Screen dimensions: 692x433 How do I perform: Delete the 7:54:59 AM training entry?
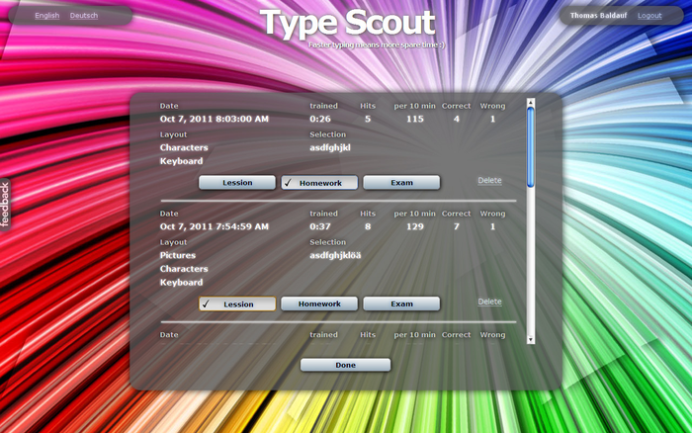click(489, 302)
